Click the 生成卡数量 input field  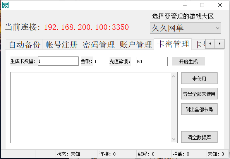coord(58,61)
